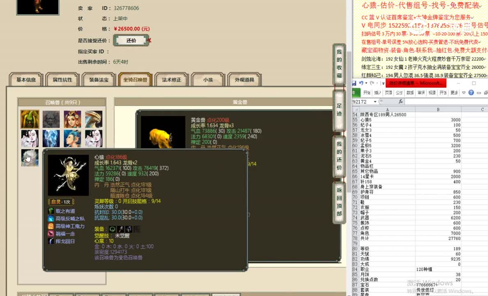The image size is (488, 296).
Task: Open Excel 更多 ribbon tab
Action: tap(454, 92)
